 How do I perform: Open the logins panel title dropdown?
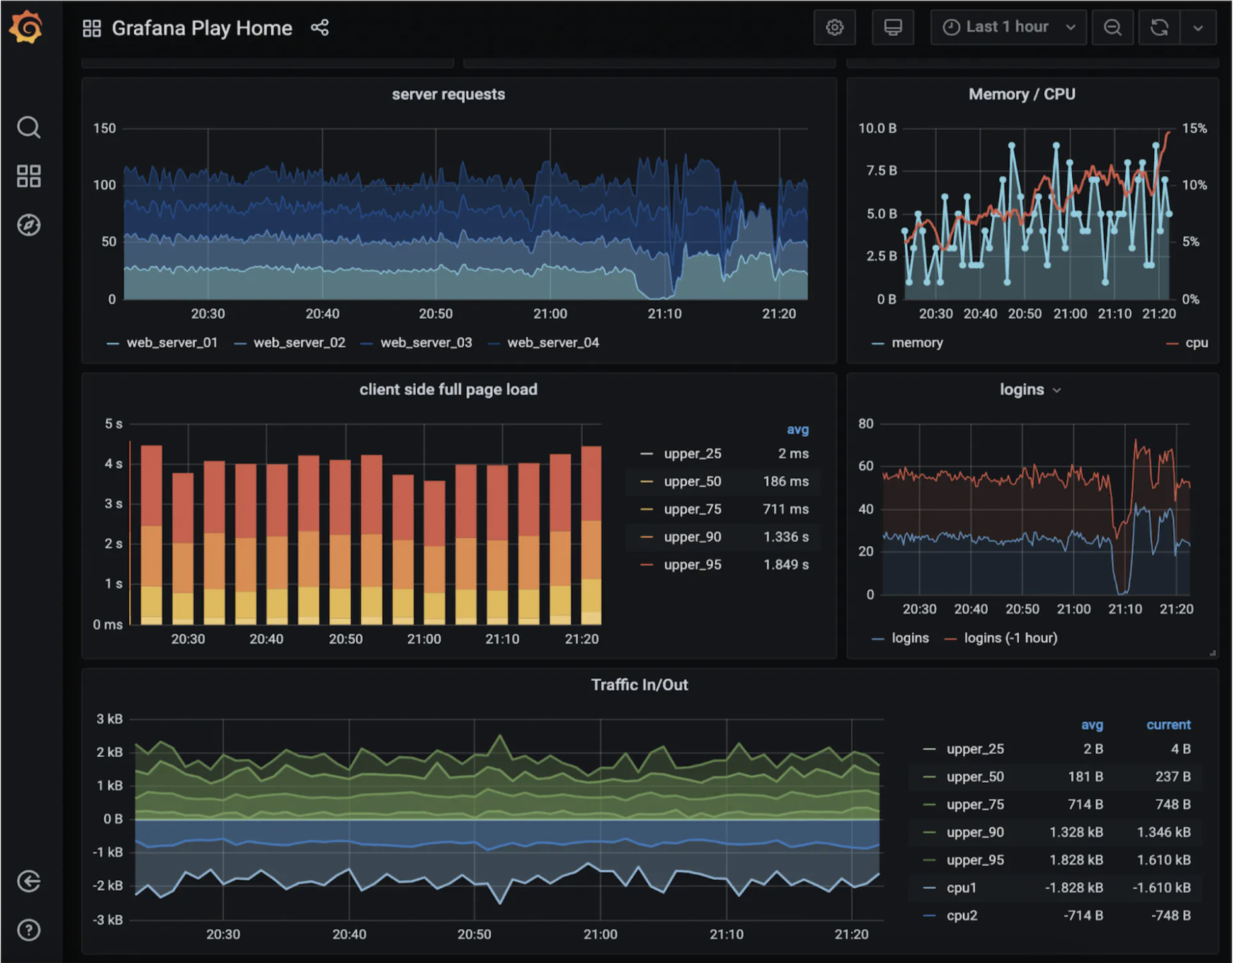tap(1057, 390)
